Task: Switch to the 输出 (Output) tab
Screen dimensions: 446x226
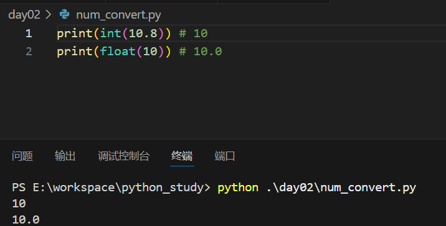Action: coord(65,156)
